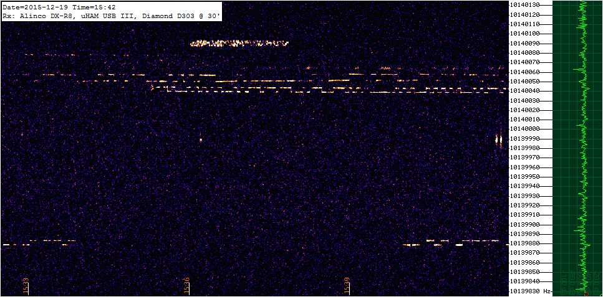Select the 10140070 frequency label
The image size is (603, 297).
(x=526, y=62)
